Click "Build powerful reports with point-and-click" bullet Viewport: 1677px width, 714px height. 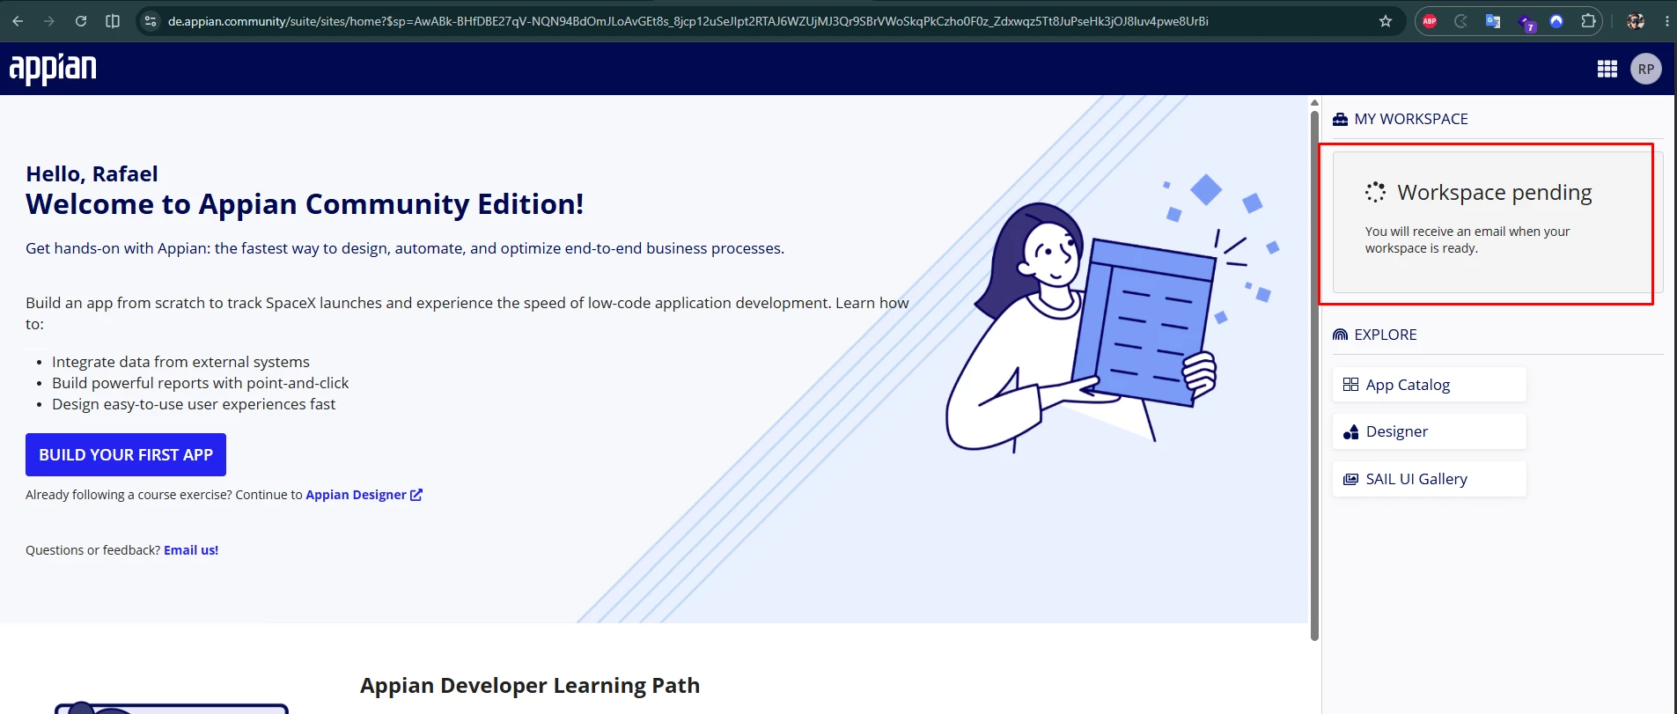coord(200,383)
